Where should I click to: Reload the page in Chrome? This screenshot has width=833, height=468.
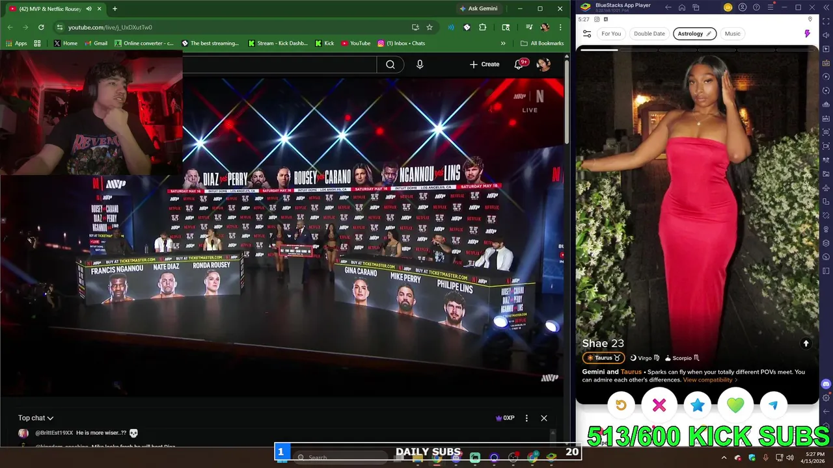tap(41, 27)
